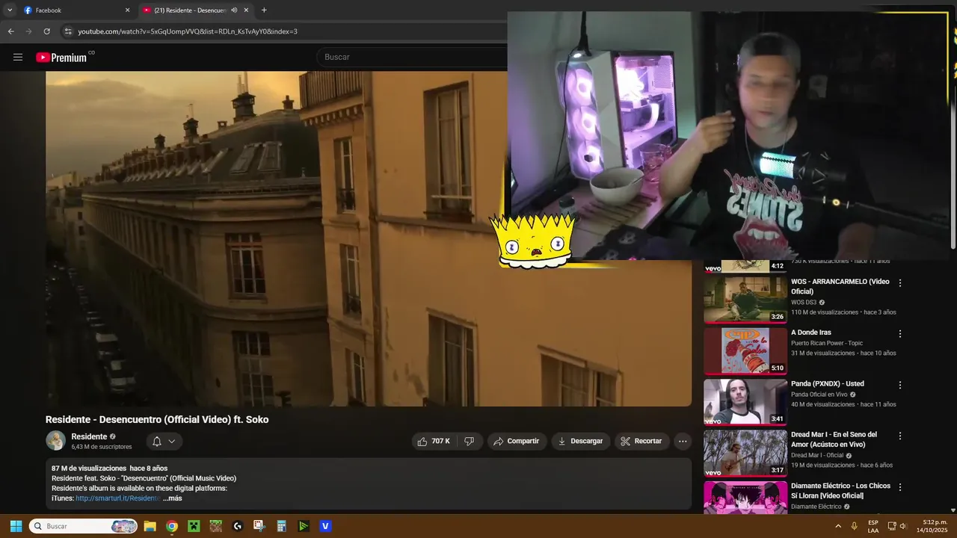Toggle notification bell for Residente channel
The width and height of the screenshot is (957, 538).
pos(157,441)
